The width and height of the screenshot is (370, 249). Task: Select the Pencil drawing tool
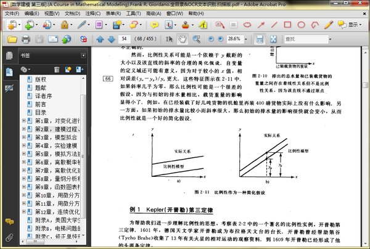(x=329, y=25)
